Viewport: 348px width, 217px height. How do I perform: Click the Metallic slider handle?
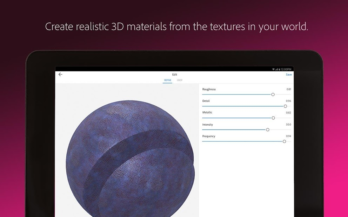coord(273,118)
